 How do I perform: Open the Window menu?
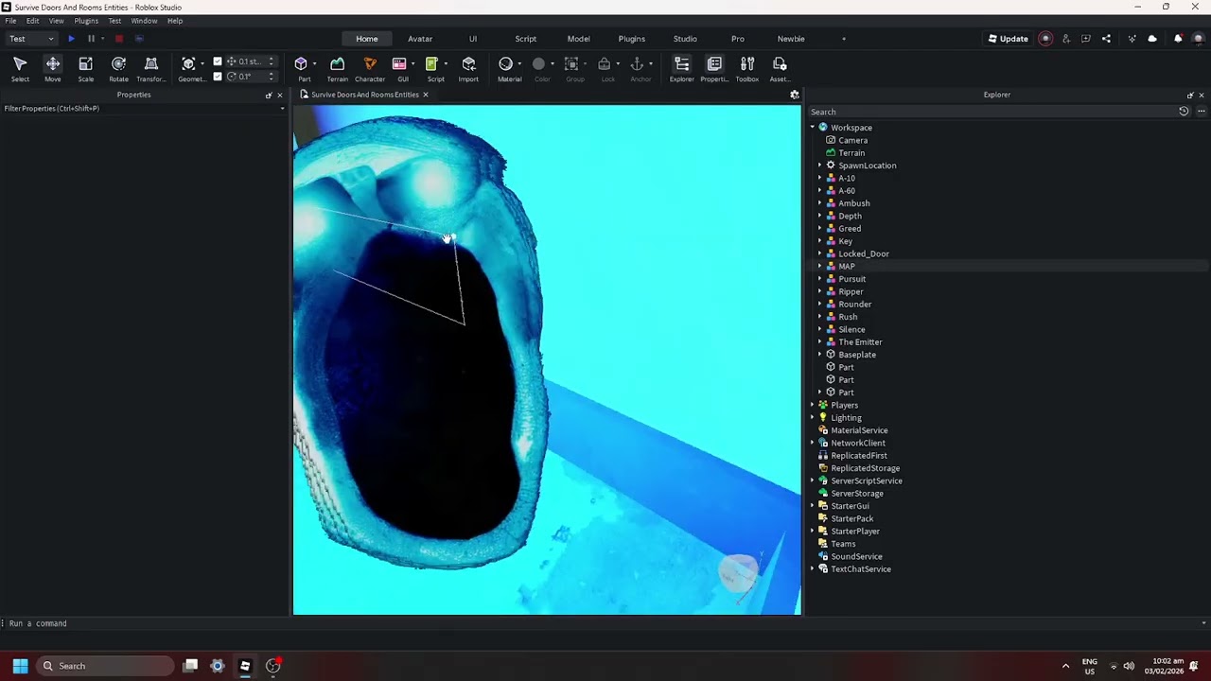coord(144,21)
